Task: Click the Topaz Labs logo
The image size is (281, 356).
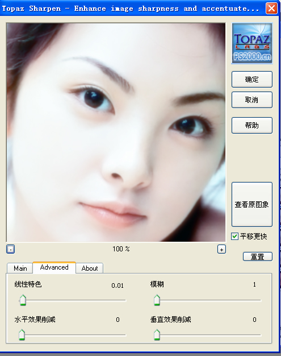Action: [252, 43]
